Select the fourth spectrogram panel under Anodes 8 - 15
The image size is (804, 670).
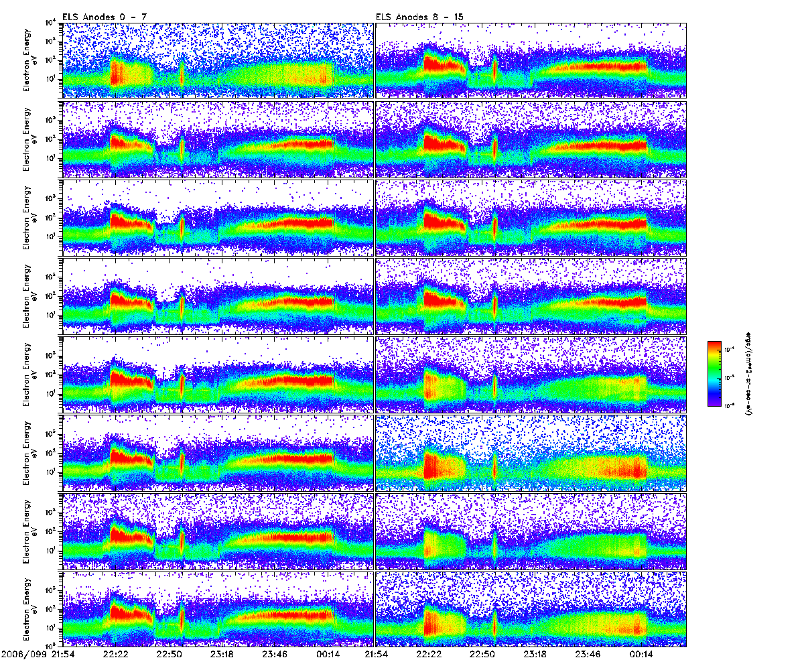[531, 296]
